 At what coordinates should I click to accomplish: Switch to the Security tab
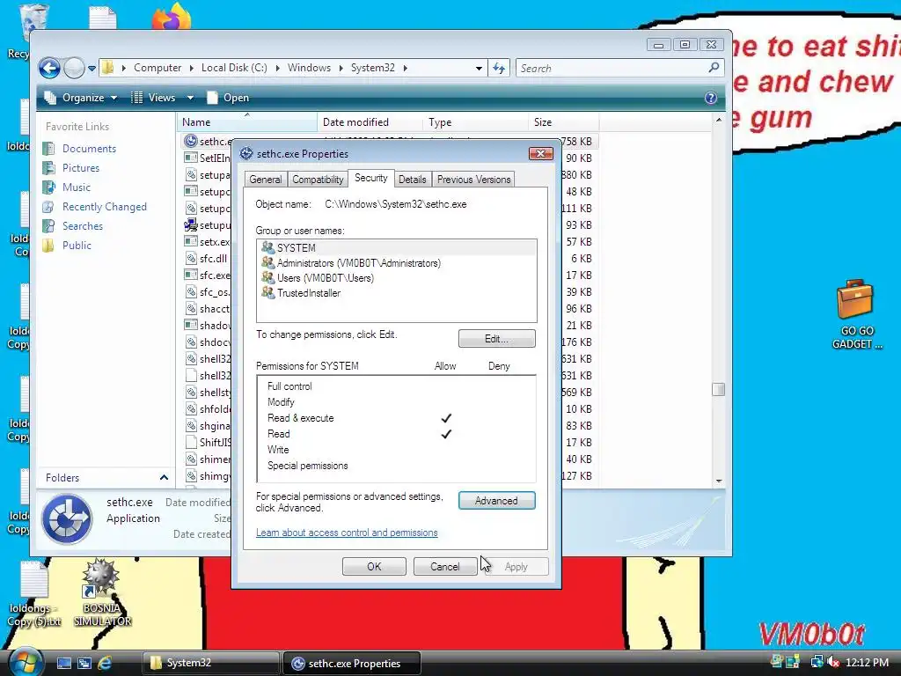(x=370, y=178)
